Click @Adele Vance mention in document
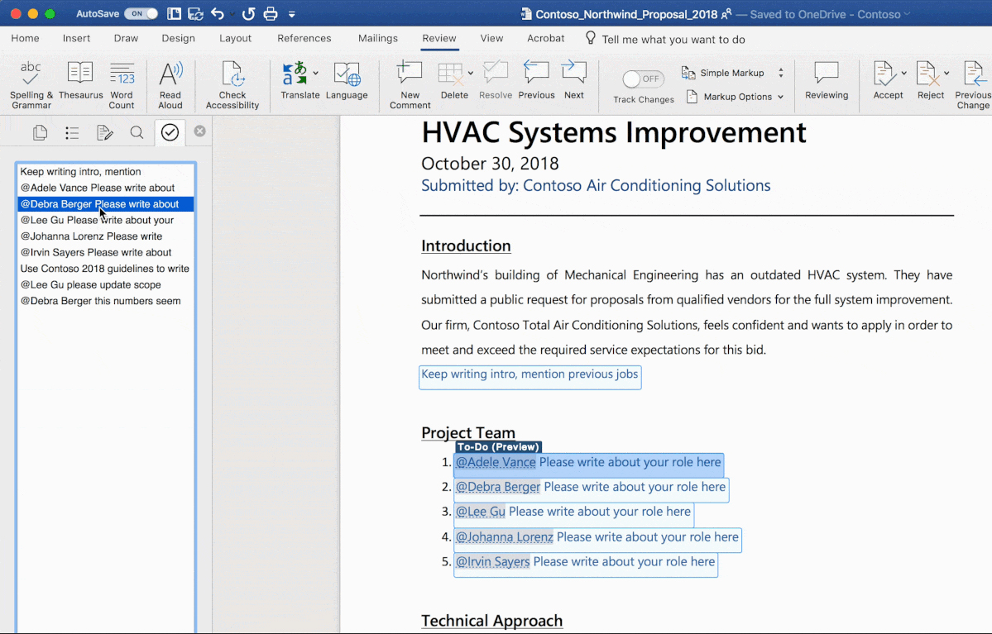 496,462
